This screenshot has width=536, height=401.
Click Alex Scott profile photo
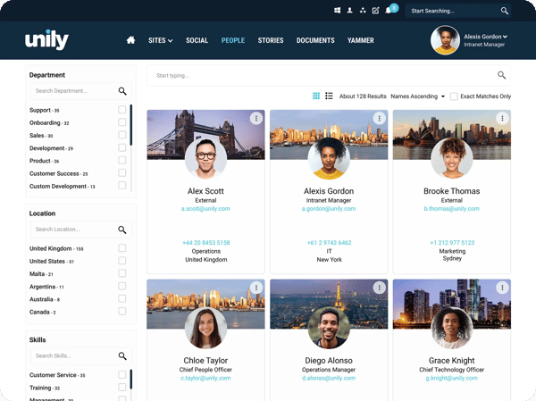(x=205, y=159)
